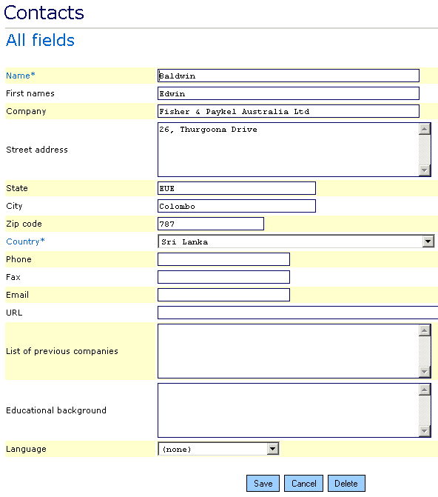Expand the Language dropdown arrow
The image size is (438, 497).
(x=273, y=449)
